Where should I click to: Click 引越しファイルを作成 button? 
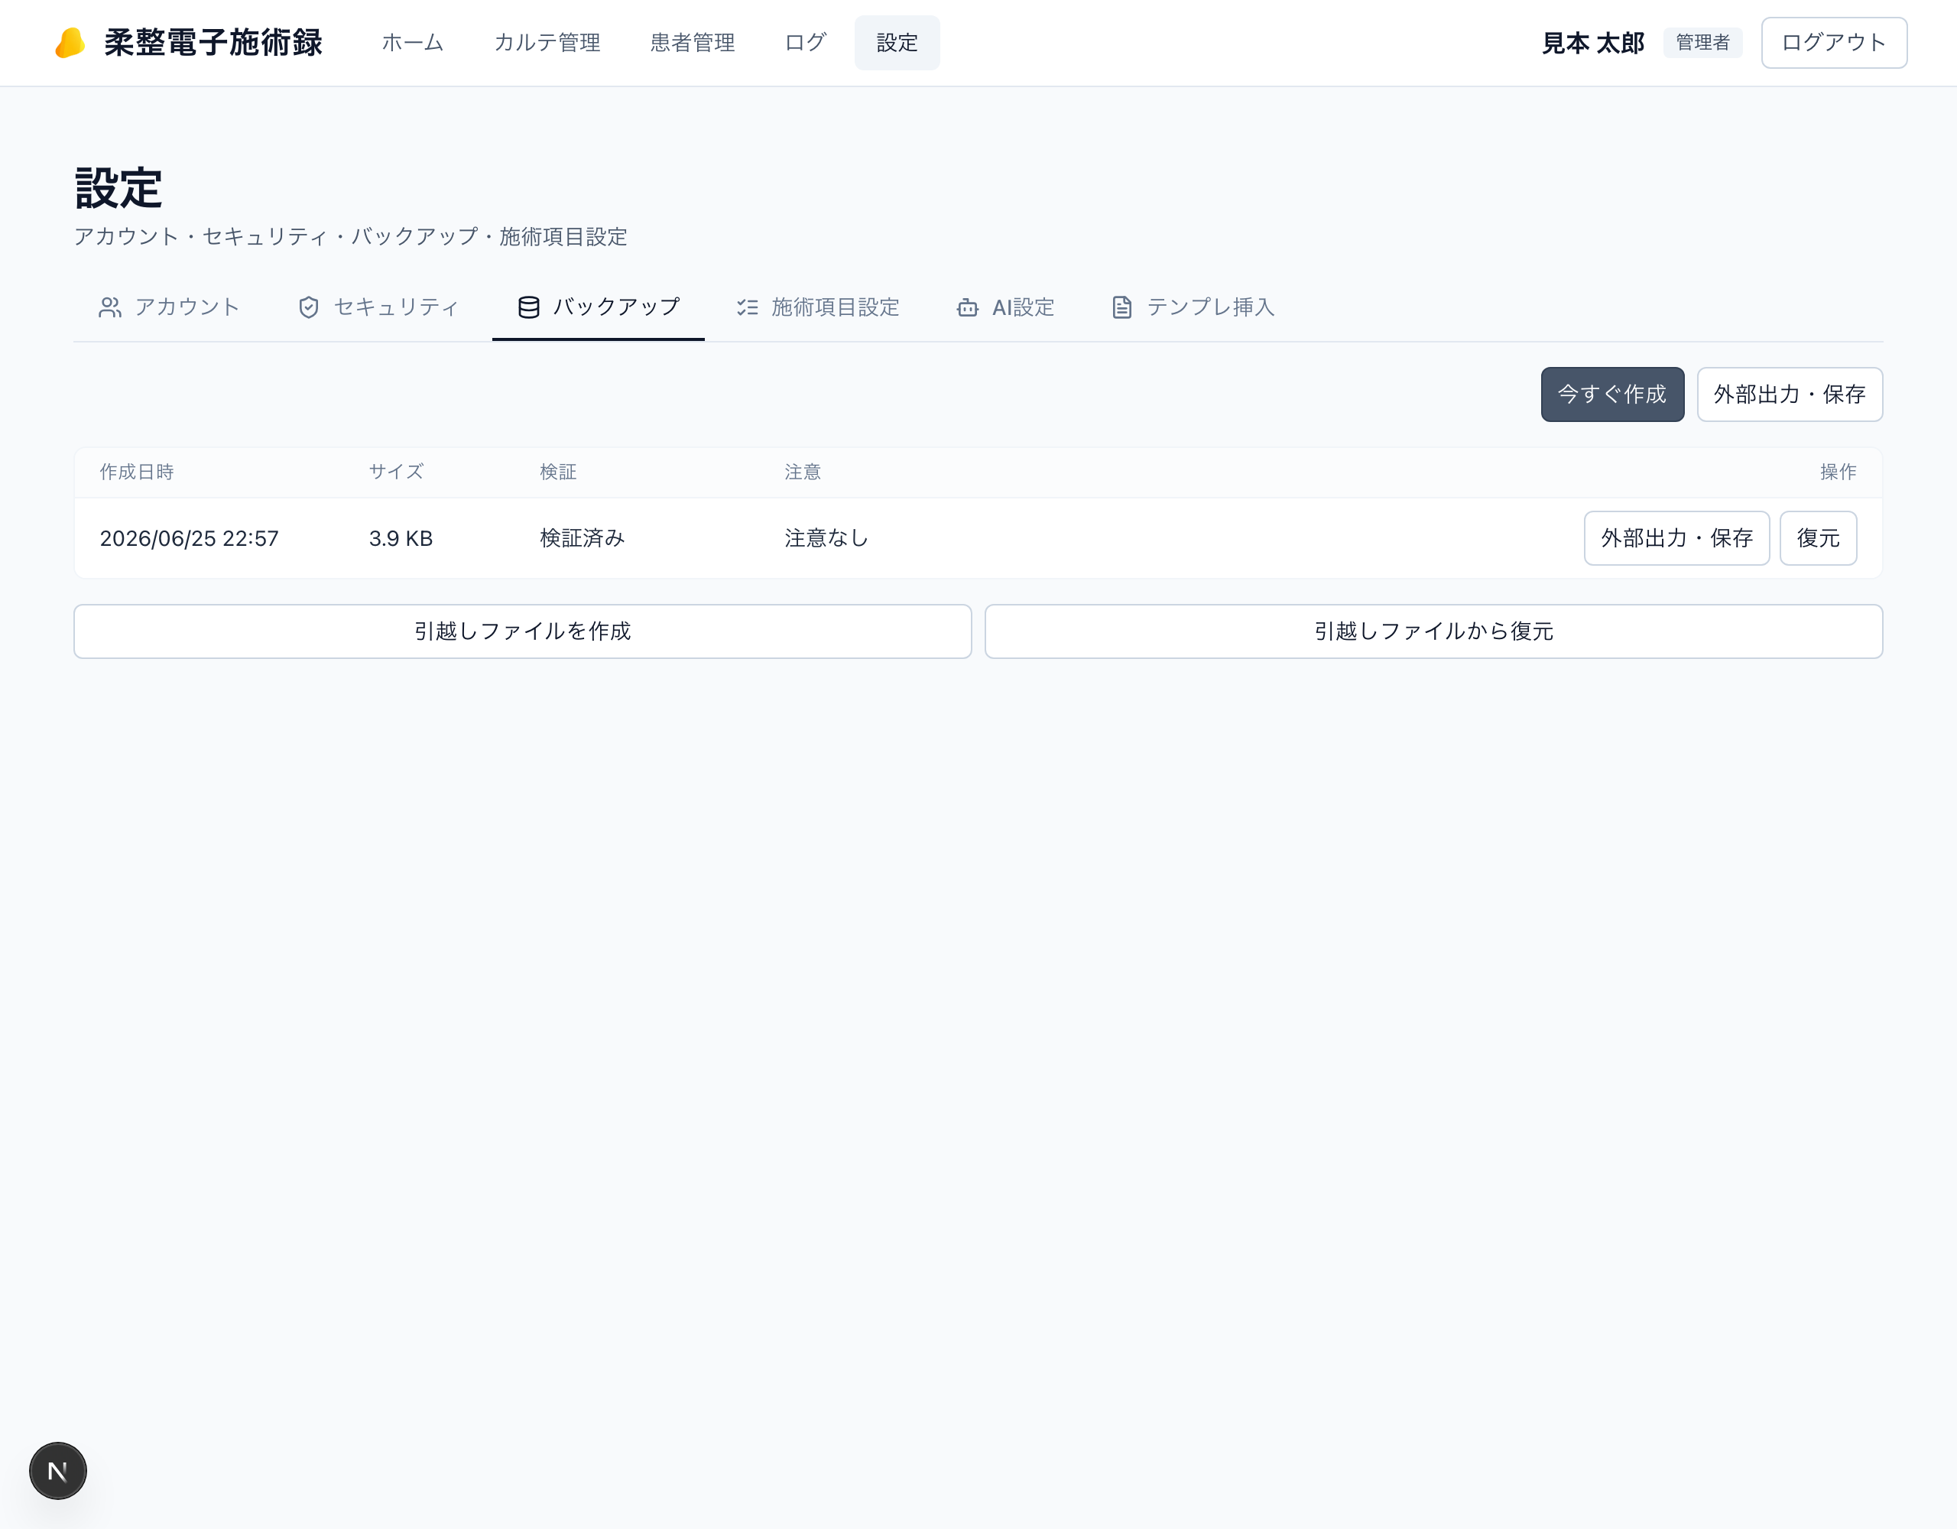522,631
